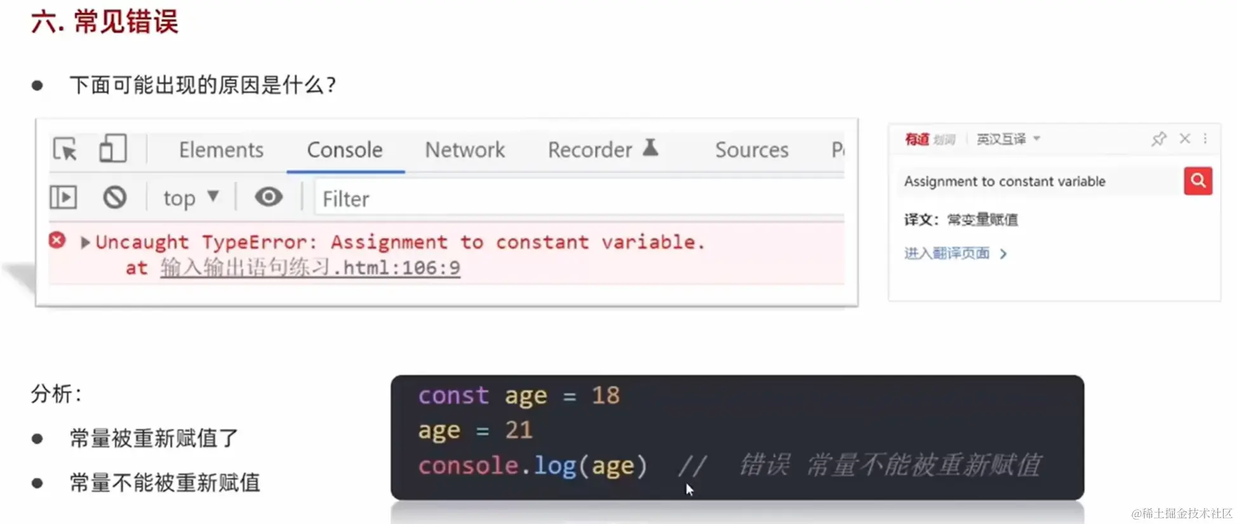Switch to the Elements tab
The height and width of the screenshot is (524, 1237).
[x=221, y=150]
